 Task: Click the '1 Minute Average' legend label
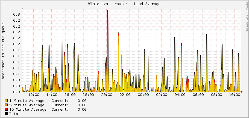pos(27,101)
